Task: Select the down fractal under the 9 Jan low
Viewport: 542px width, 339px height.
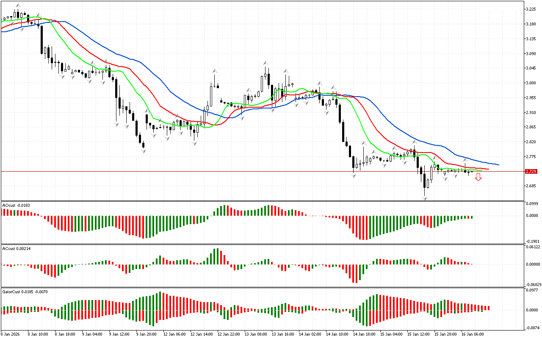Action: pyautogui.click(x=143, y=151)
